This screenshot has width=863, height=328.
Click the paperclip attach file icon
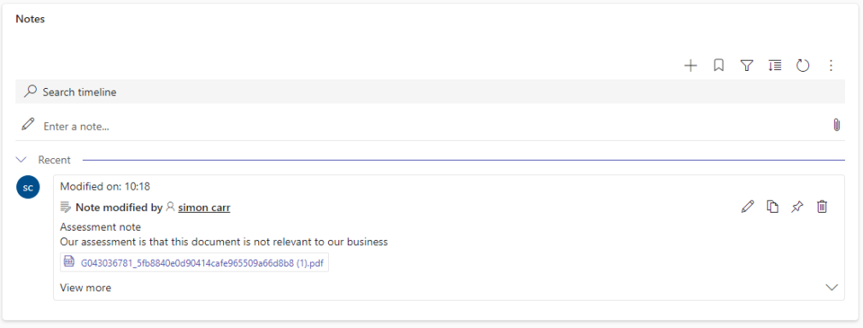[x=837, y=125]
